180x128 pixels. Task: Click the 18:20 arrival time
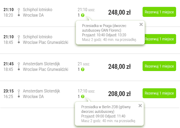coord(8,15)
